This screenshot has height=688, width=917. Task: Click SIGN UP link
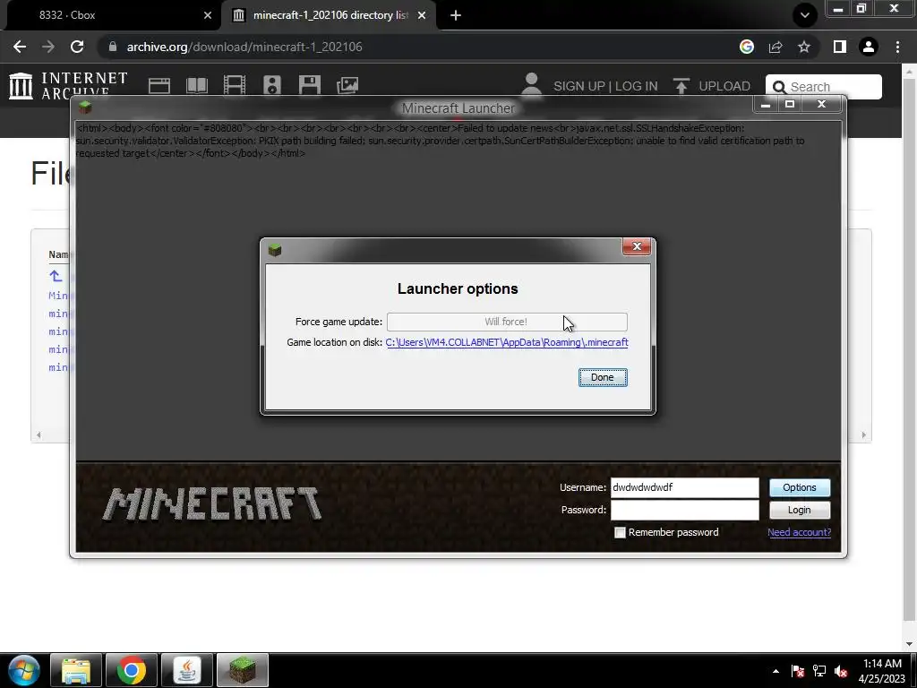pos(579,86)
